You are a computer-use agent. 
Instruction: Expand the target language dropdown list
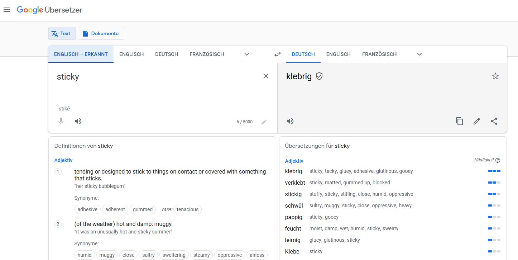[419, 54]
